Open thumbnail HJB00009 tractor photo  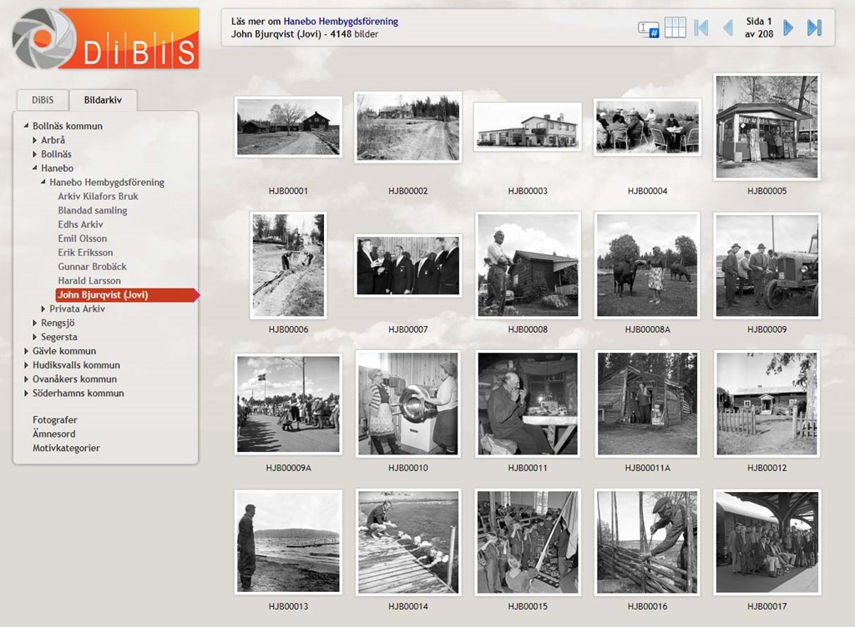(767, 266)
